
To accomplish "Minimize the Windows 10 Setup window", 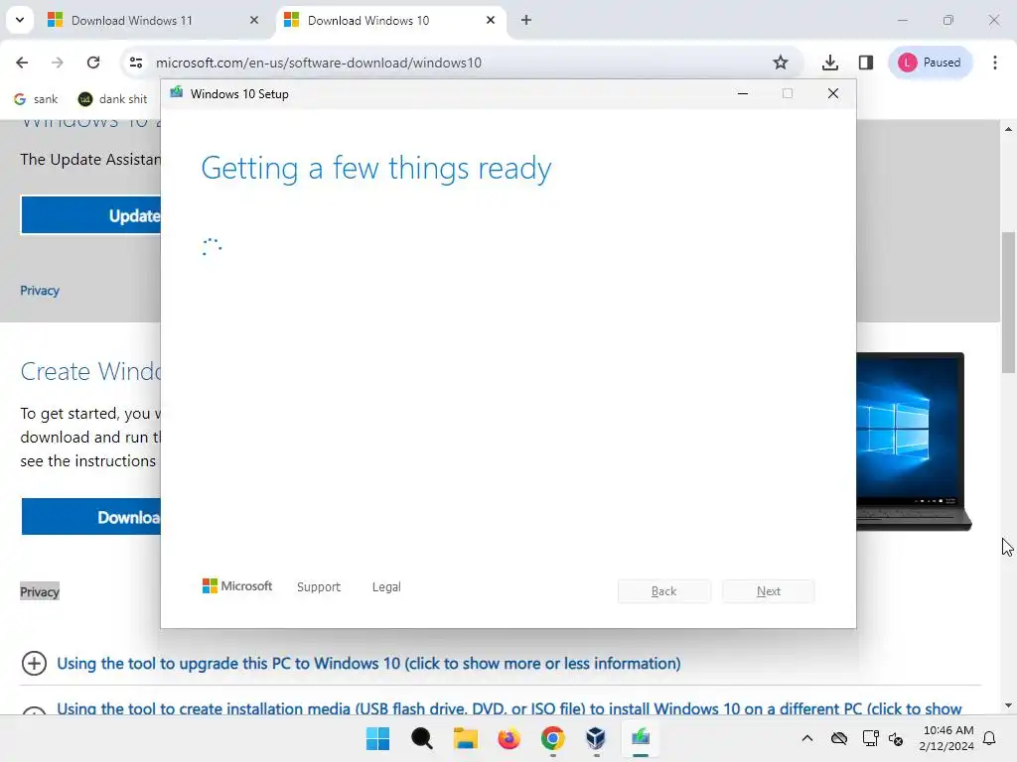I will coord(743,94).
